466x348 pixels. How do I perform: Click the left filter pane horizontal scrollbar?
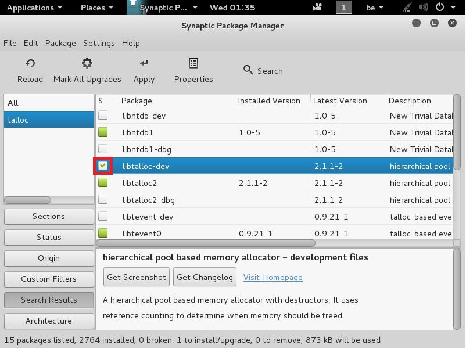pyautogui.click(x=28, y=200)
